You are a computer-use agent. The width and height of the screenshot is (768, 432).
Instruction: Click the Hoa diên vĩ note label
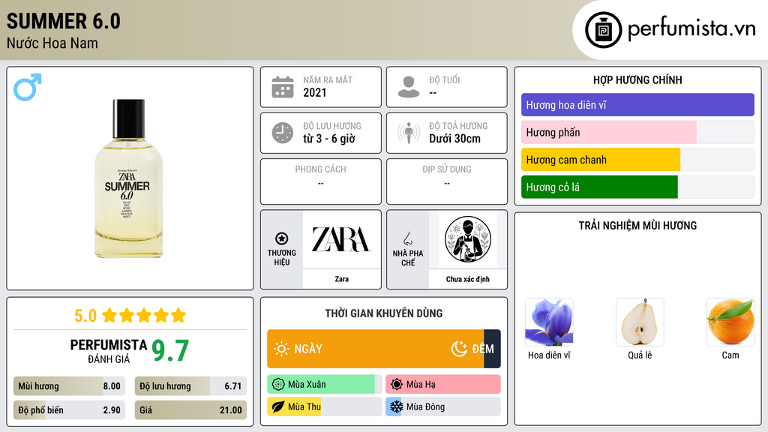click(549, 355)
